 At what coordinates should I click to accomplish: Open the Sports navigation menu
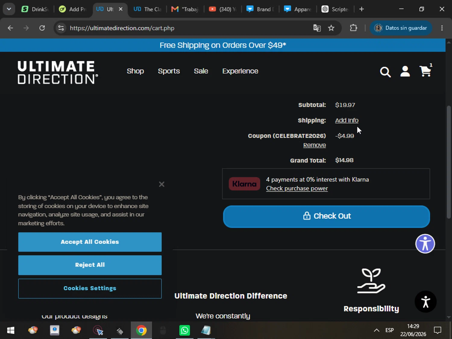(169, 71)
